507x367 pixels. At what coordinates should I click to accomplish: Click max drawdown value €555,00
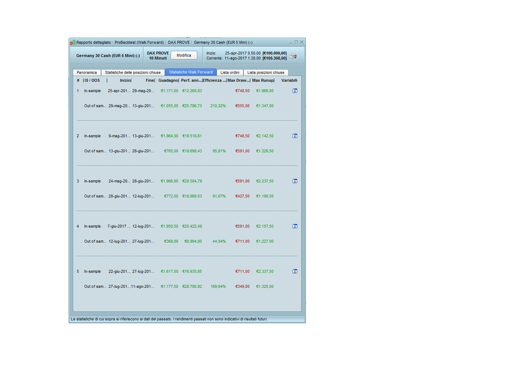[242, 106]
